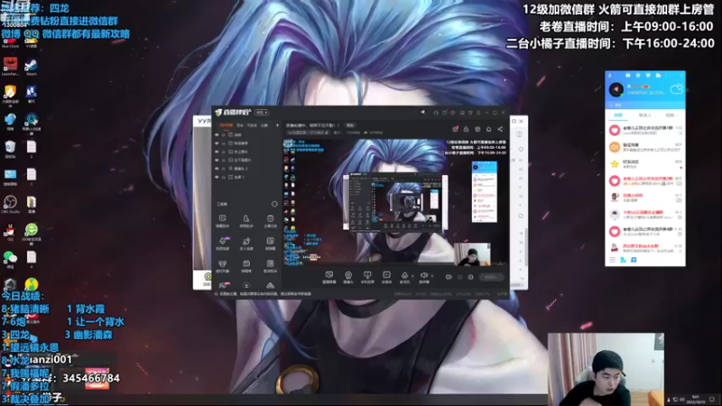Select 360 browser desktop shortcut
This screenshot has height=406, width=722.
coord(32,233)
